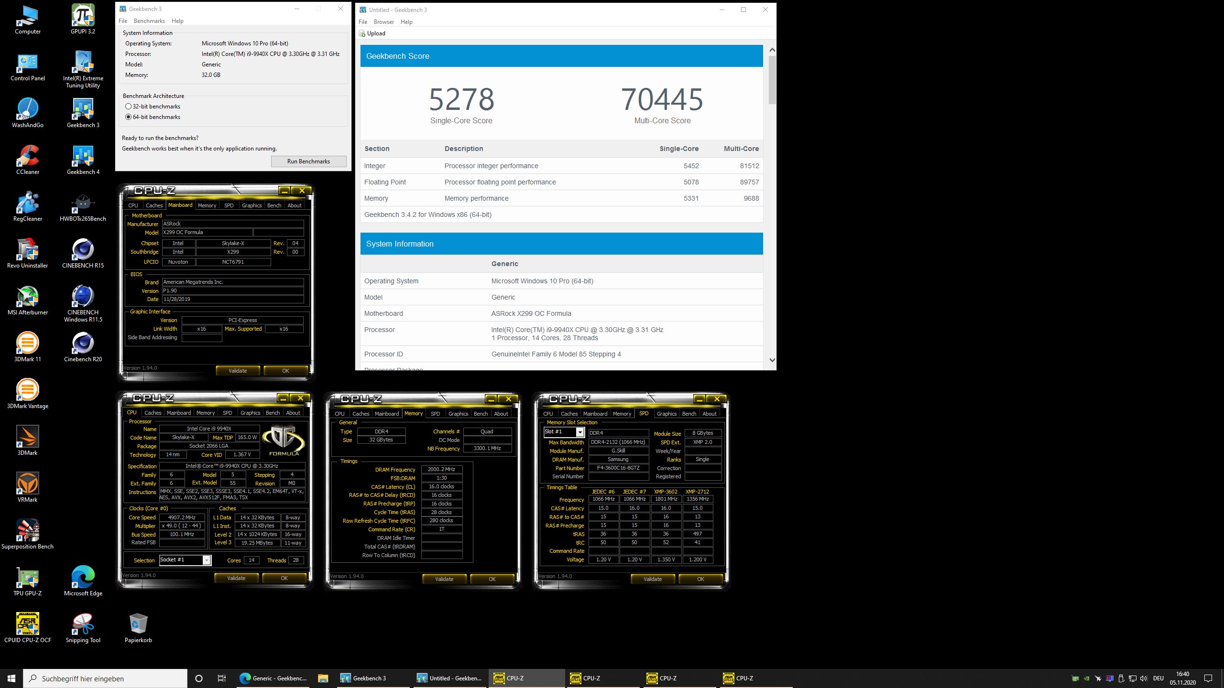Open Snipping Tool desktop icon
1224x688 pixels.
click(x=83, y=628)
